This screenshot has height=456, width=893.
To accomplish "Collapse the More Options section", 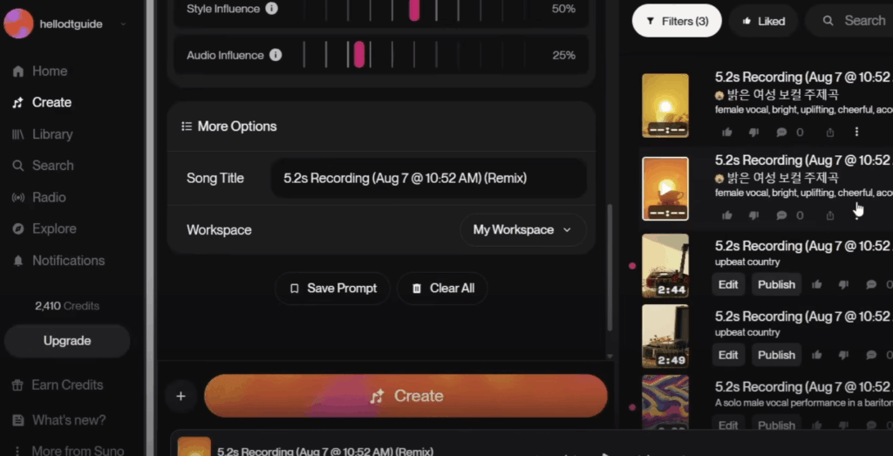I will (228, 126).
